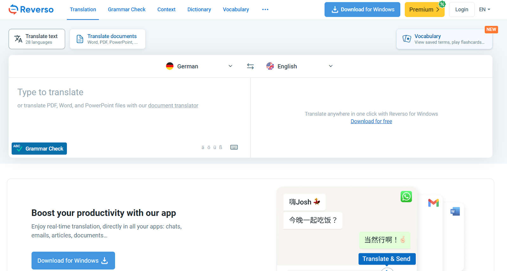The image size is (507, 271).
Task: Click the WhatsApp icon in the app preview
Action: pyautogui.click(x=406, y=196)
